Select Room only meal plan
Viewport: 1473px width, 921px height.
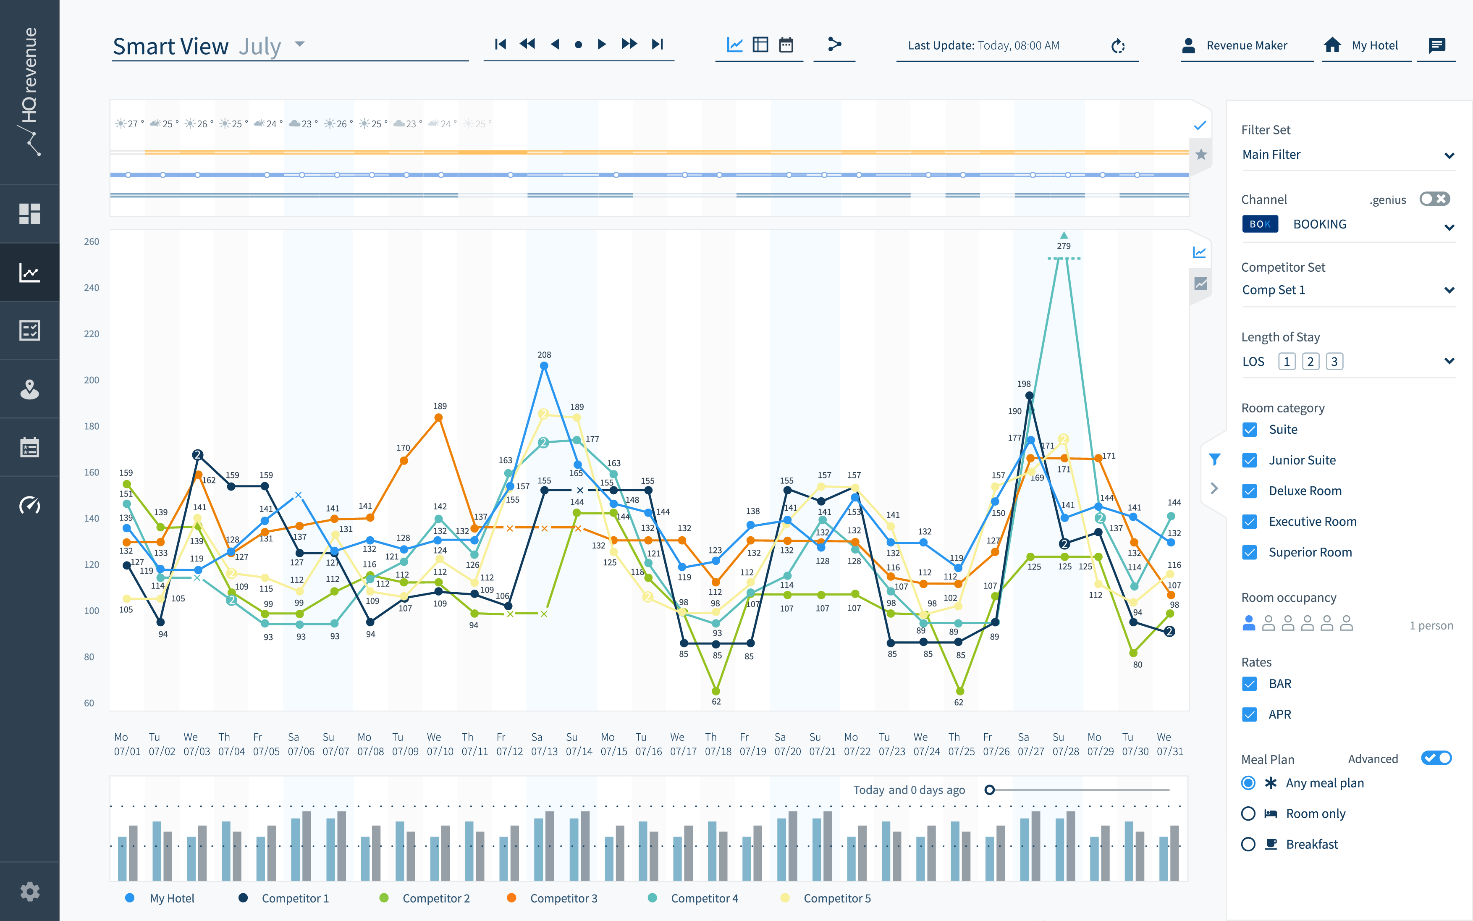[x=1248, y=813]
